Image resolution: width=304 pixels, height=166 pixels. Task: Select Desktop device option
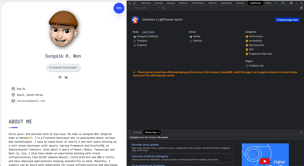pyautogui.click(x=191, y=41)
